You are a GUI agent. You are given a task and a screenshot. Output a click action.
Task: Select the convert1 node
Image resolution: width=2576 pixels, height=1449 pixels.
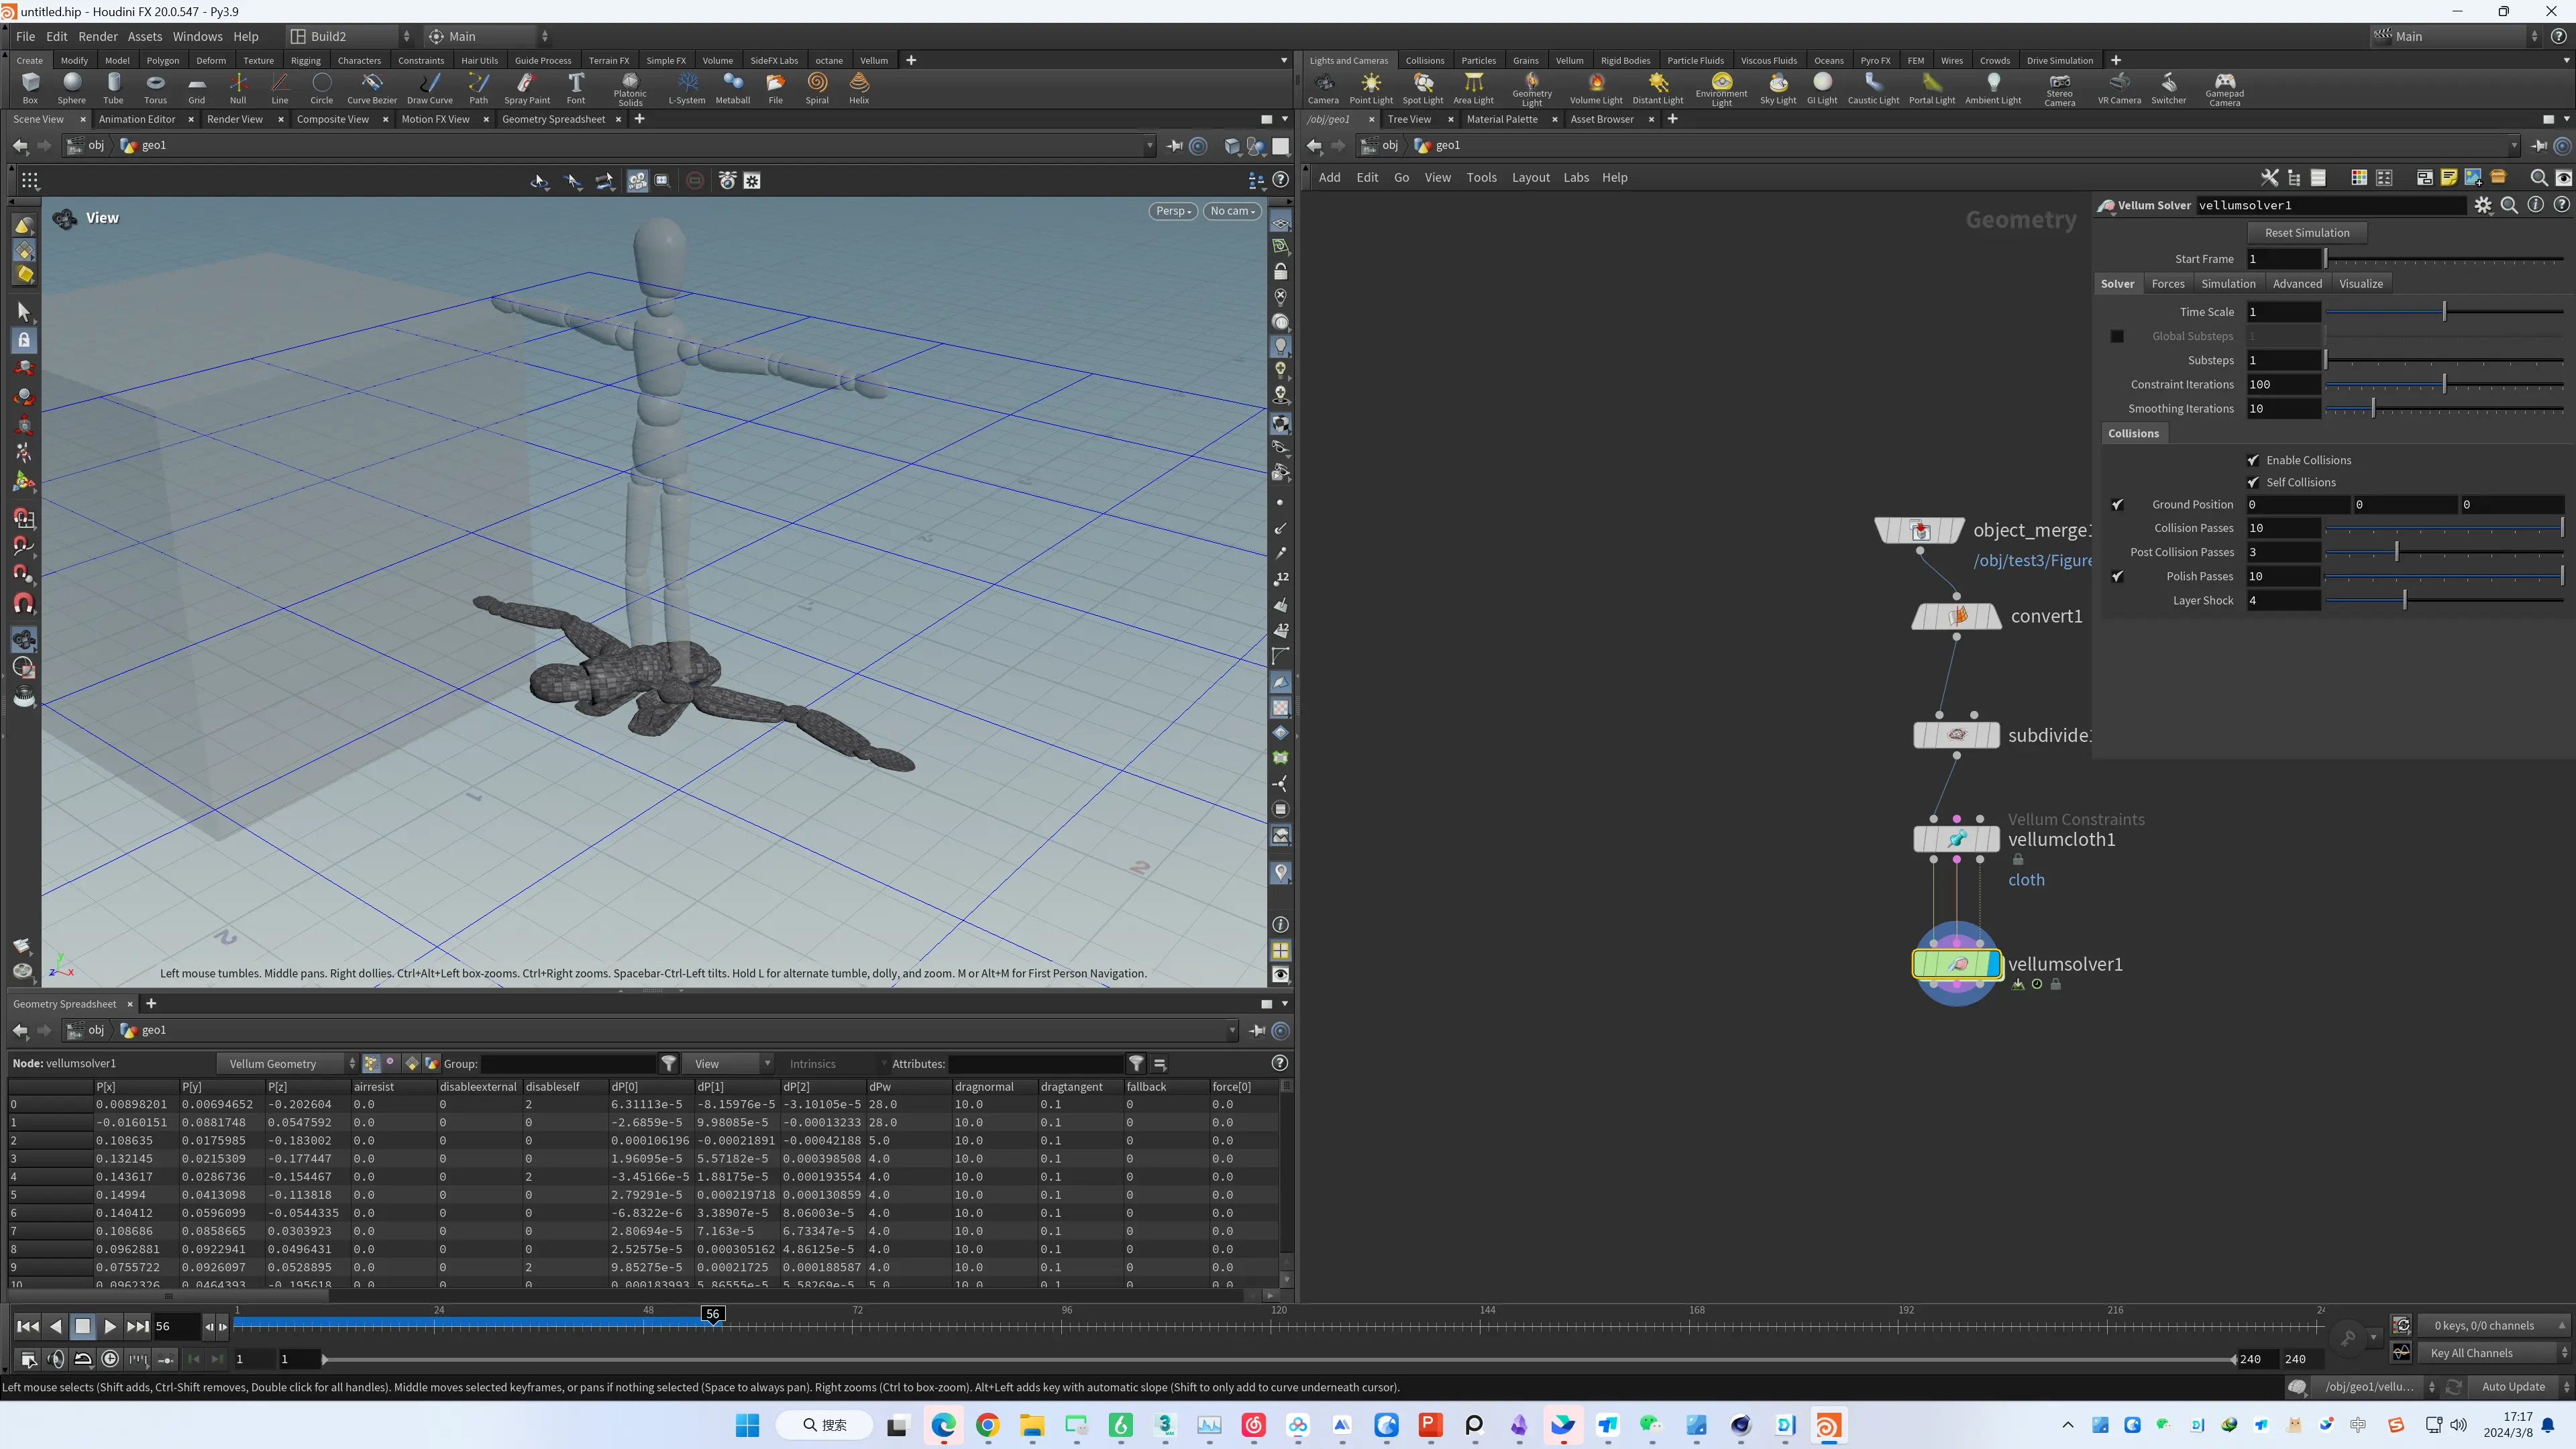1957,616
